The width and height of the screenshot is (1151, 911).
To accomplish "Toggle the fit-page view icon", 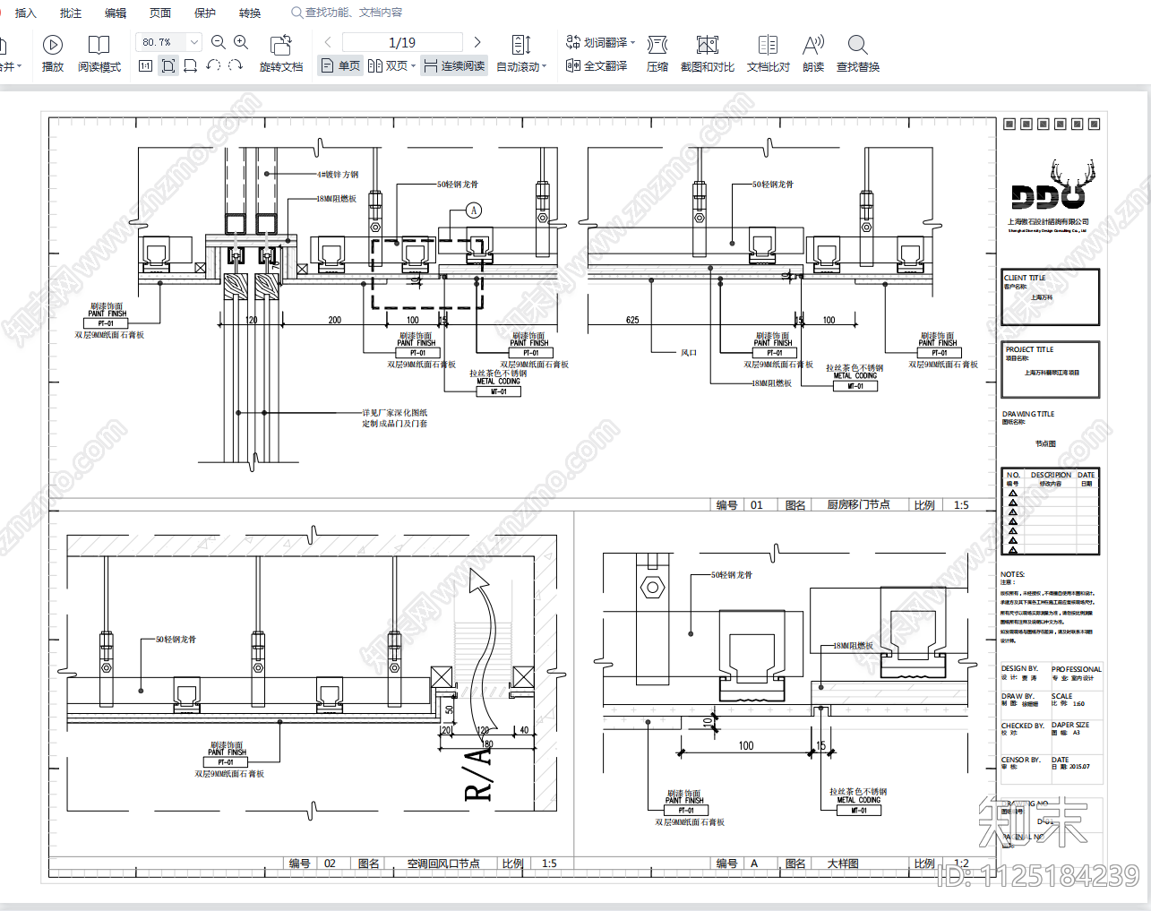I will click(168, 65).
